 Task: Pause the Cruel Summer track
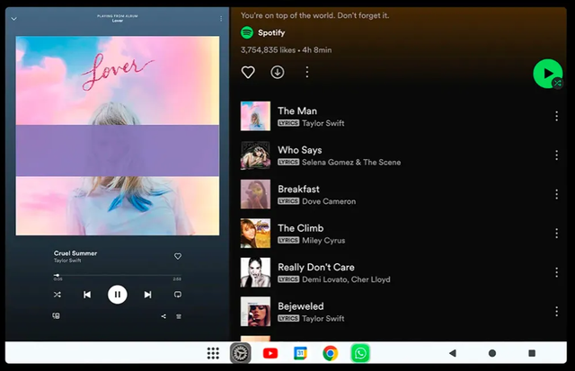point(118,295)
